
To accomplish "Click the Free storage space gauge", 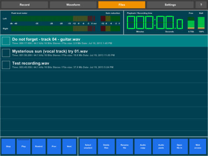I will [191, 23].
